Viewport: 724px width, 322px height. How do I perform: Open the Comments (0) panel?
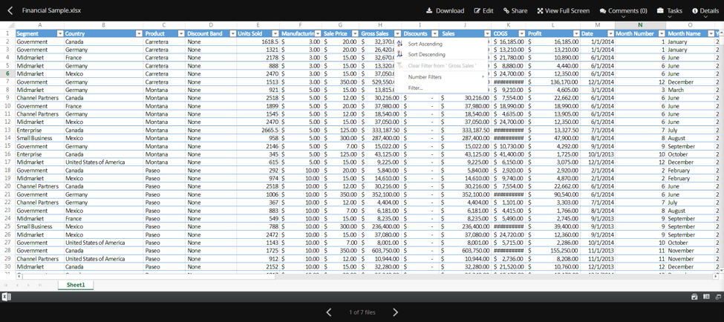[623, 11]
